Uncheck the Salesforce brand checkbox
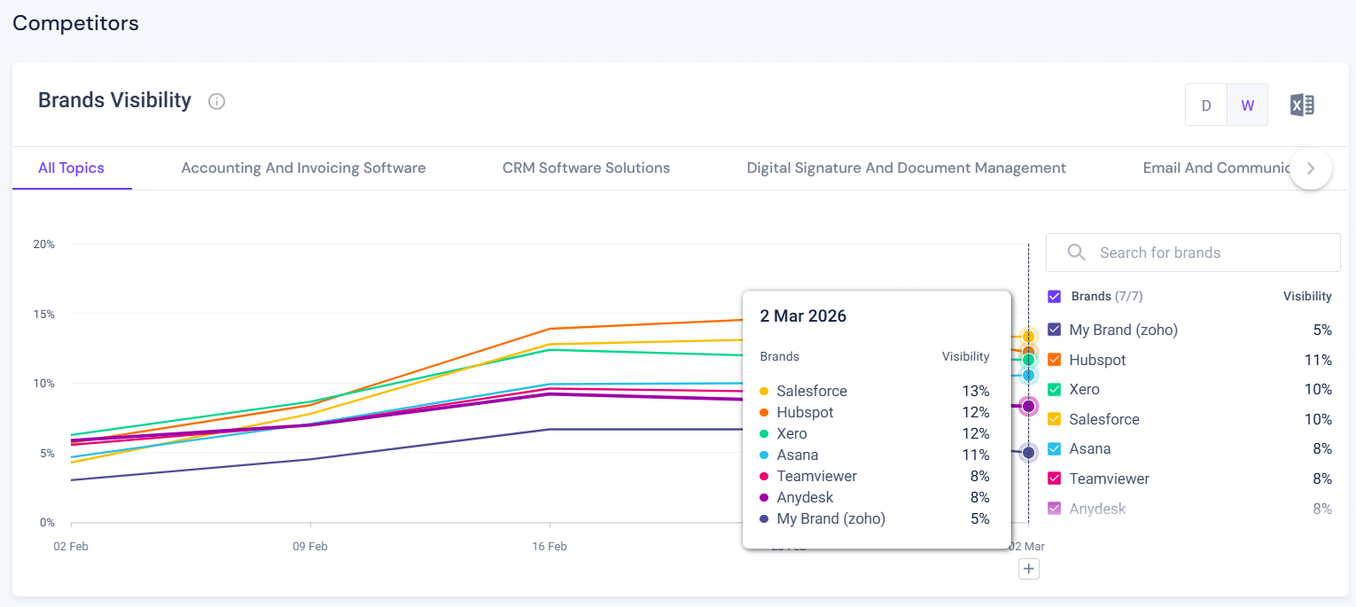1356x607 pixels. coord(1055,419)
